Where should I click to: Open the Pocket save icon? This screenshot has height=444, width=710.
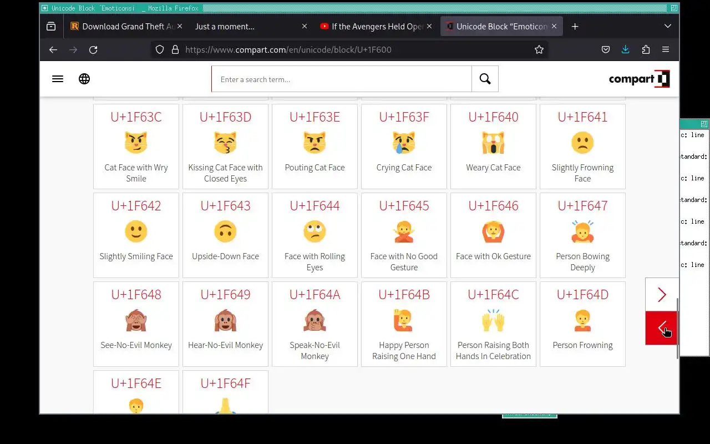tap(606, 49)
